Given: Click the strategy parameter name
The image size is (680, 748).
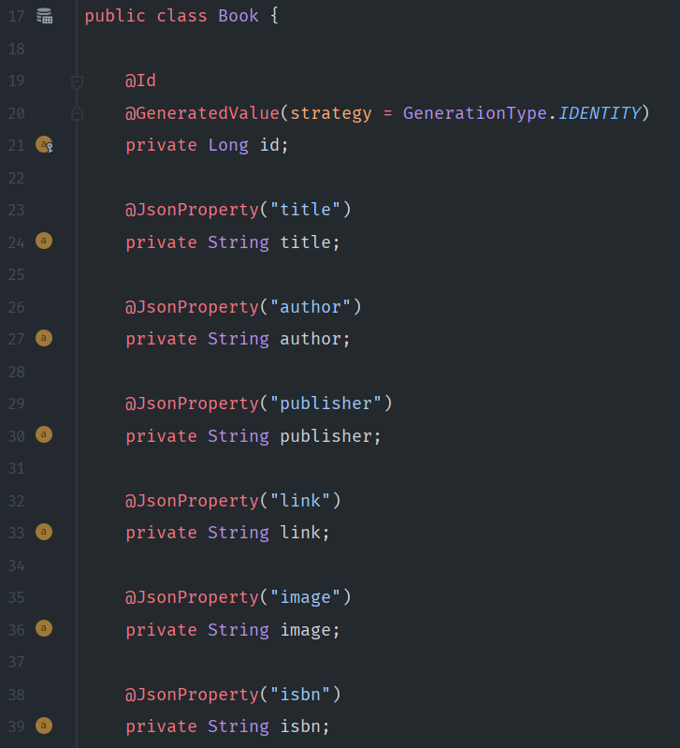Looking at the screenshot, I should [x=331, y=113].
